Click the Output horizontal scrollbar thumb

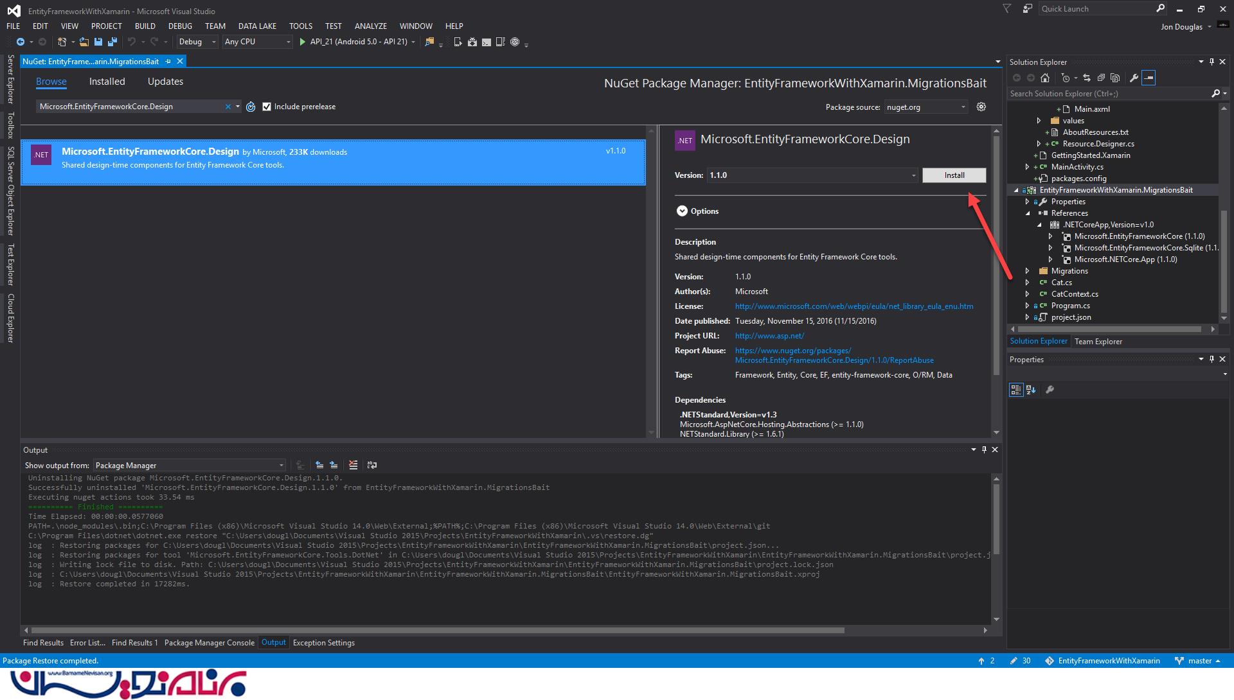(x=437, y=631)
